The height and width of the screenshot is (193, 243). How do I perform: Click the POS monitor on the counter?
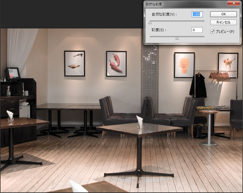coord(12,73)
